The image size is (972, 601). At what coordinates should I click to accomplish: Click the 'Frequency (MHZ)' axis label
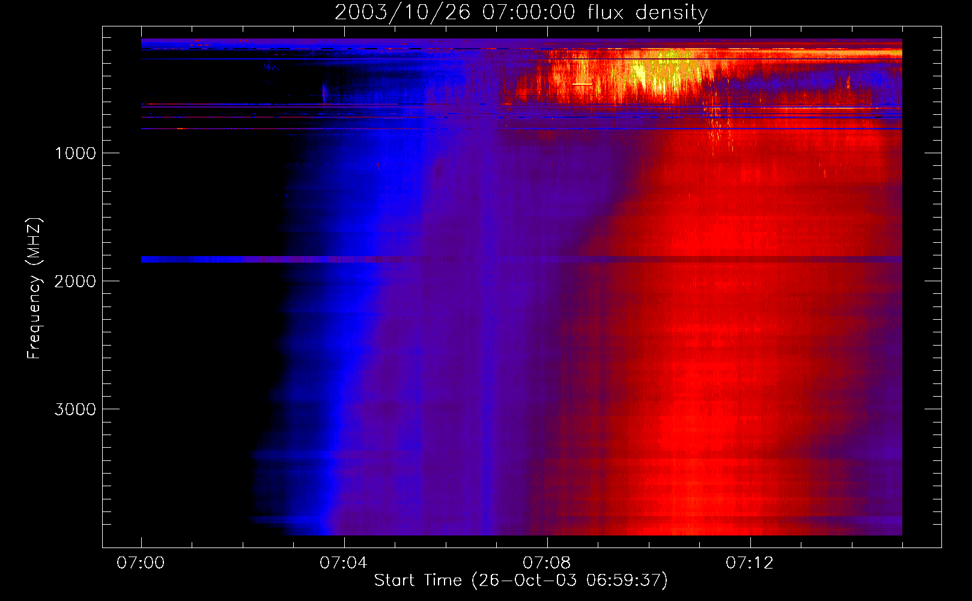pos(34,288)
